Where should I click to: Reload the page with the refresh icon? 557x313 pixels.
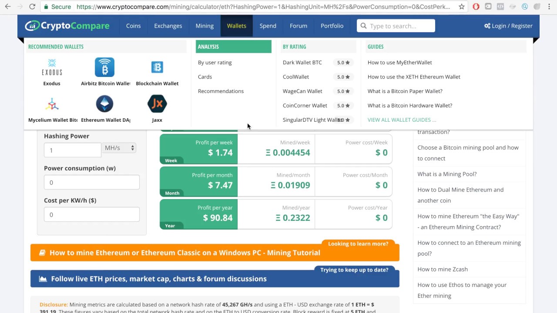(32, 7)
